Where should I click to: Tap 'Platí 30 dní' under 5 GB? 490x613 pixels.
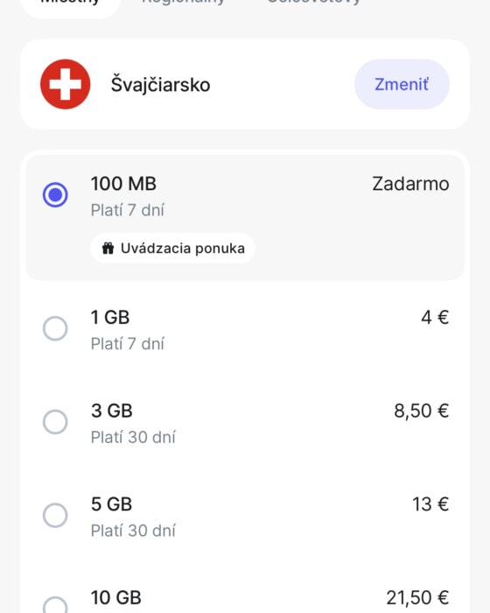133,531
